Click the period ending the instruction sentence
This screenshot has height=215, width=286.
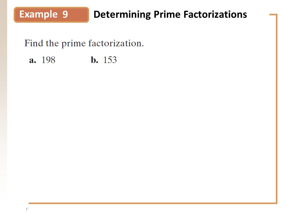143,46
